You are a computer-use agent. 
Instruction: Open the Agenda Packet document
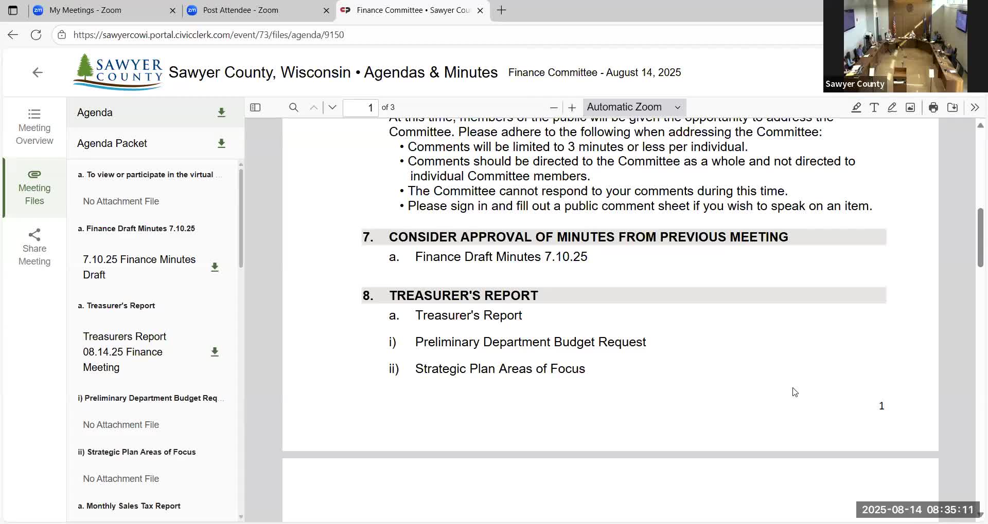(x=112, y=143)
